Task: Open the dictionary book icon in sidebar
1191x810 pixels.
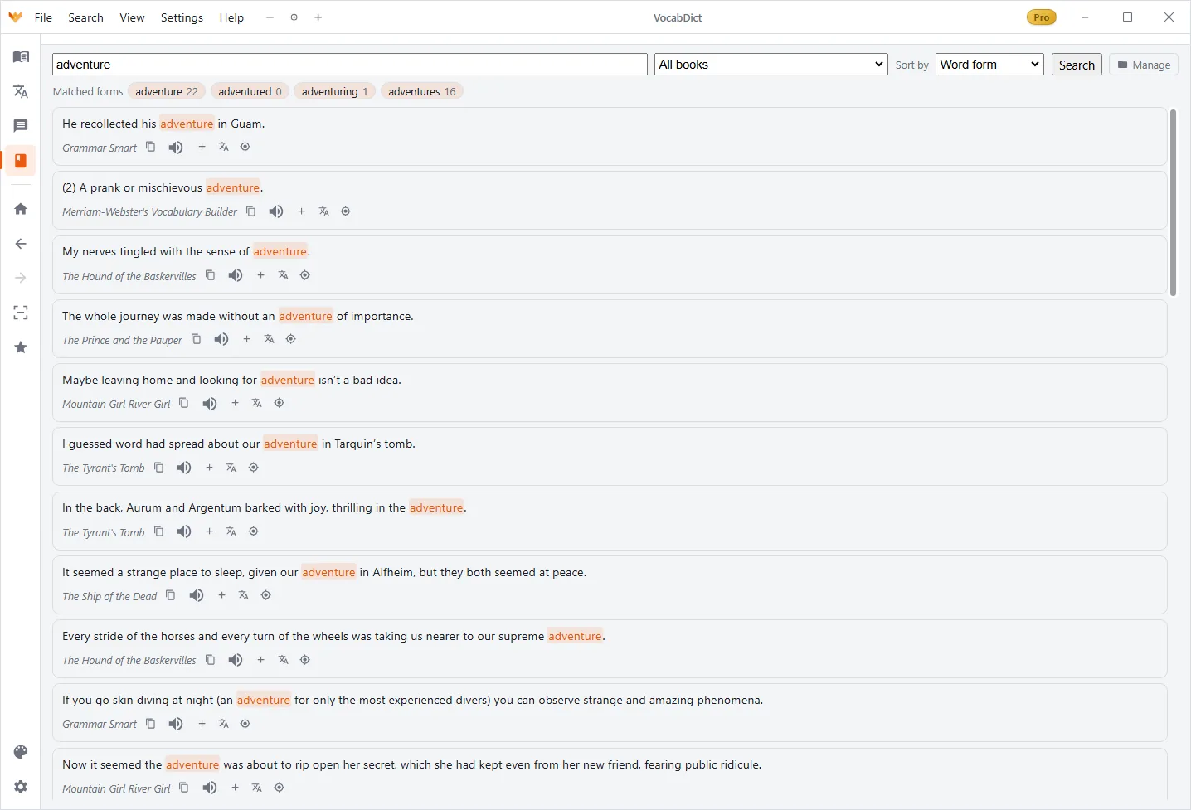Action: [x=21, y=57]
